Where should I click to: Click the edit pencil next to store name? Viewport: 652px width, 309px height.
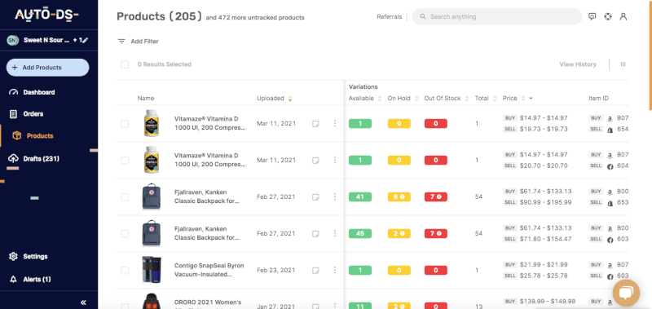(x=86, y=40)
